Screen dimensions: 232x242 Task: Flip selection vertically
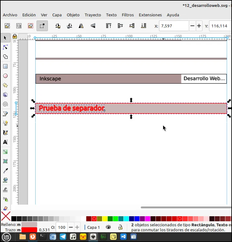click(93, 26)
